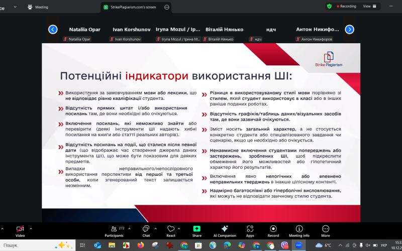The height and width of the screenshot is (251, 402).
Task: Expand the video options arrow
Action: (x=31, y=228)
